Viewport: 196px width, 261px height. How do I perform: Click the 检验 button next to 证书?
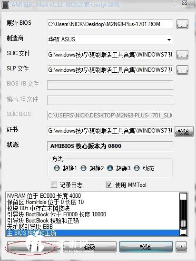pos(184,132)
